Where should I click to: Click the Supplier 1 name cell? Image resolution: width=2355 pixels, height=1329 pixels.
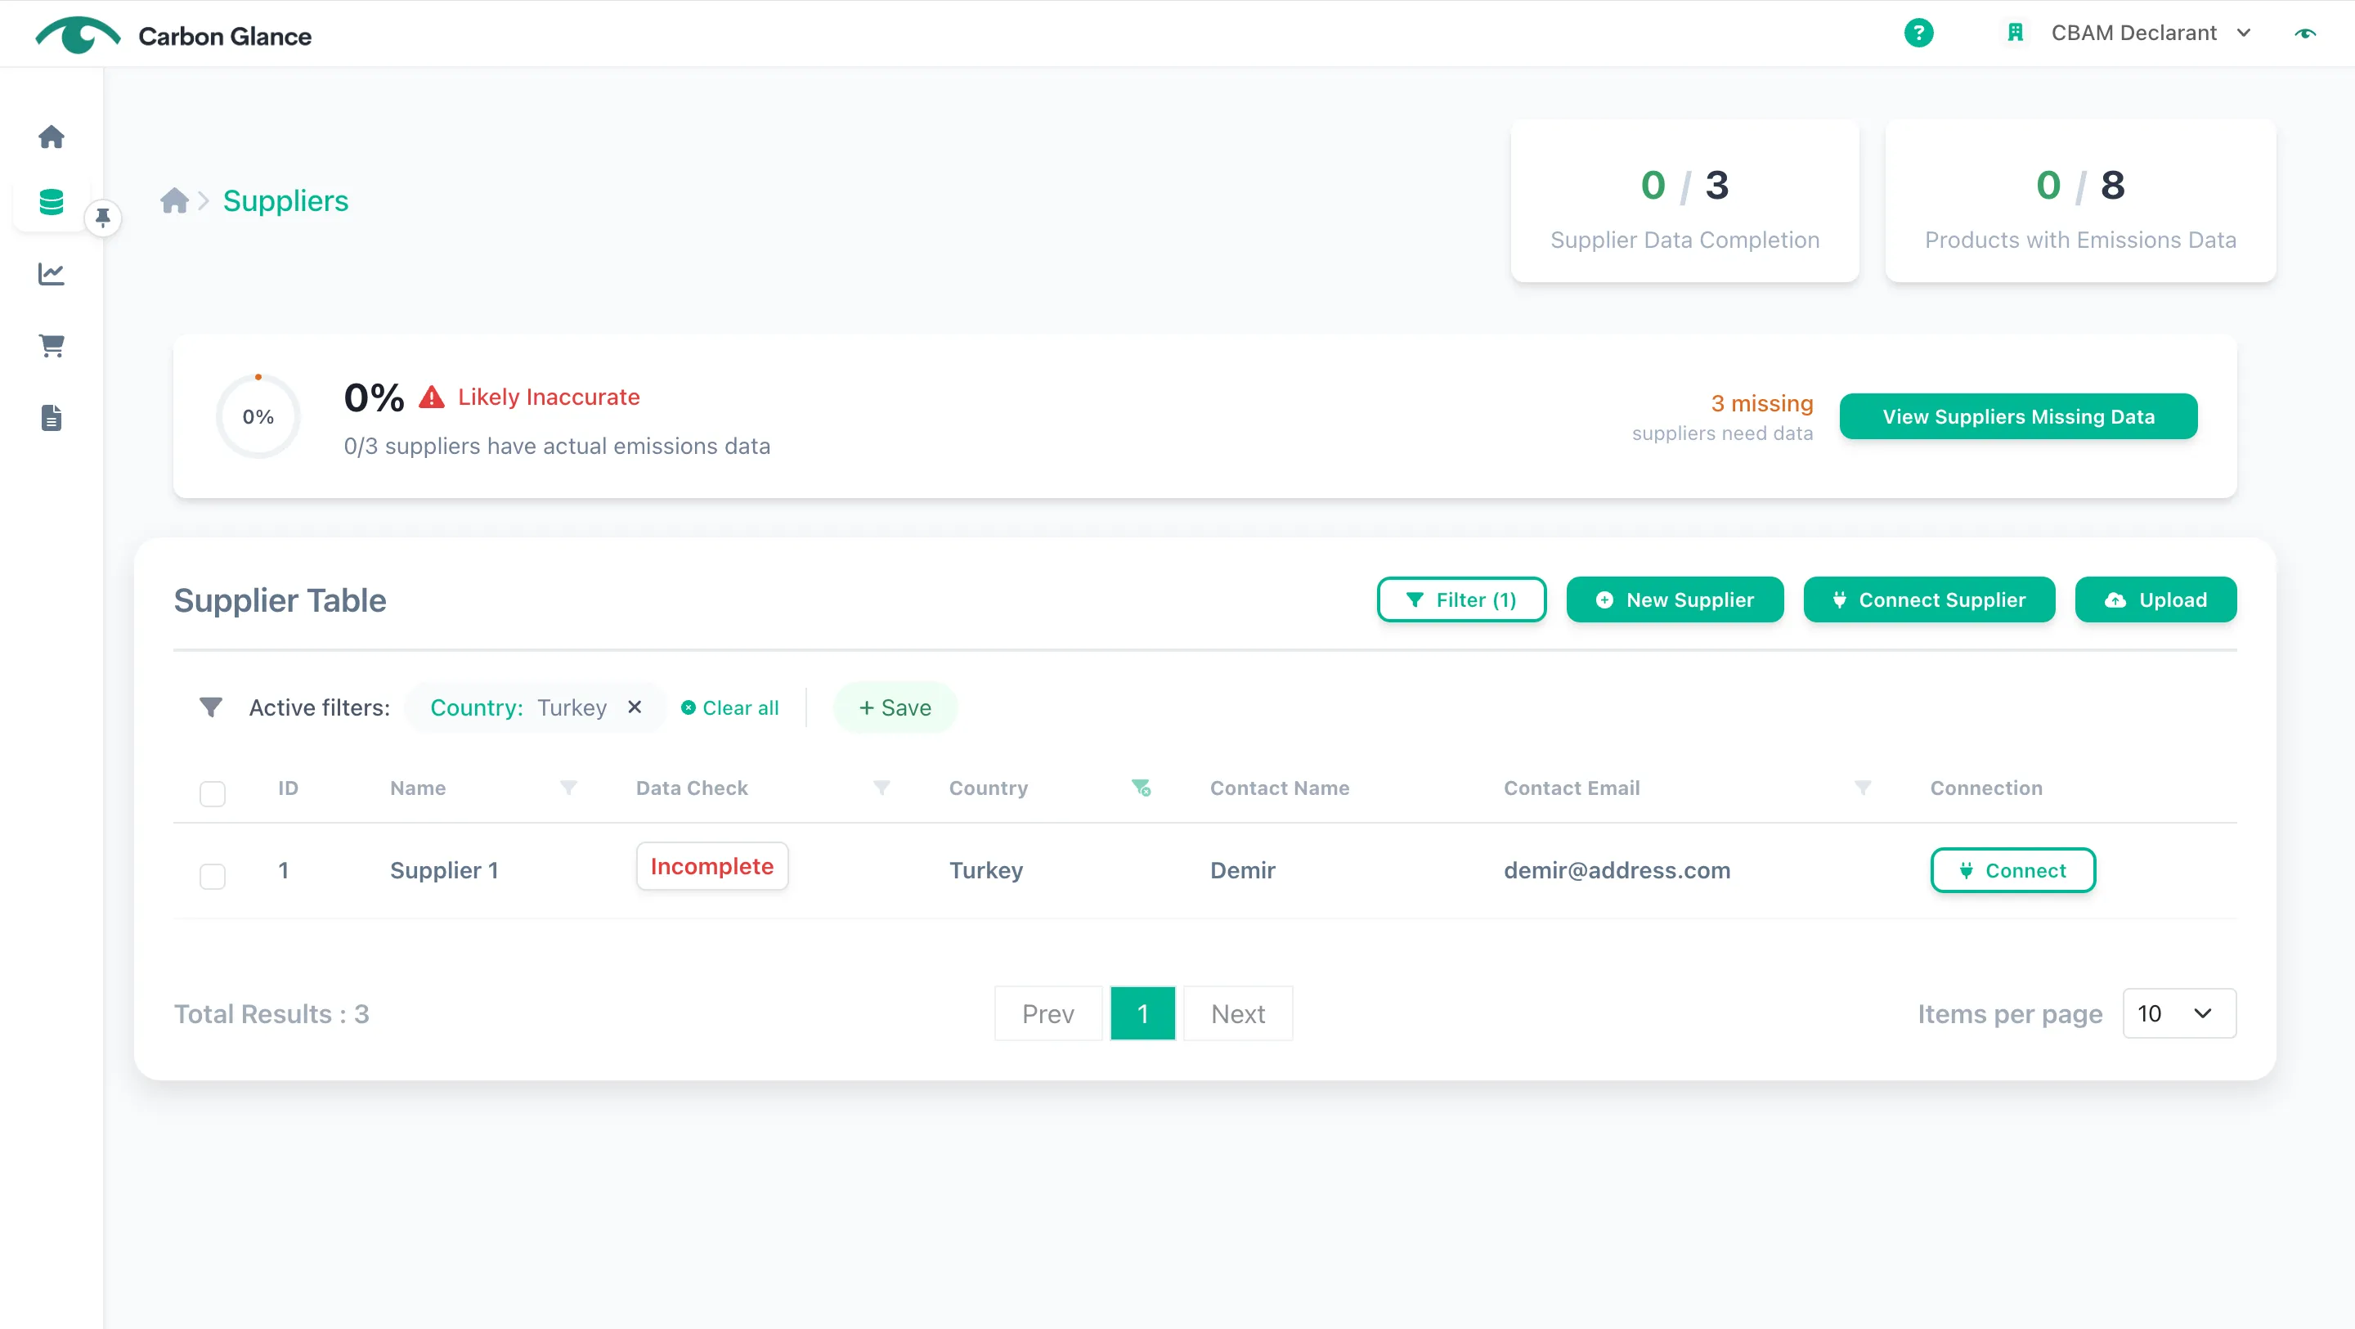pyautogui.click(x=443, y=870)
